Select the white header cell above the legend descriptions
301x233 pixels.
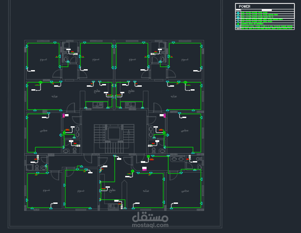point(267,10)
